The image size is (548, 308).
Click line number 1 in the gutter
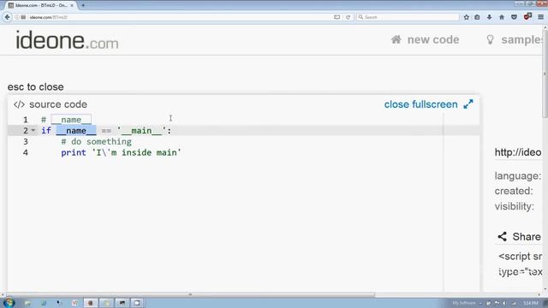pos(26,120)
